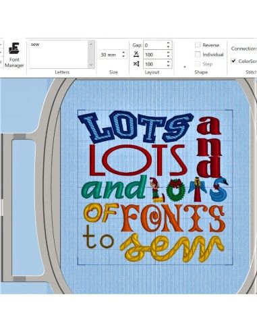The image size is (257, 332).
Task: Decrease the Gap value with its down arrow
Action: pyautogui.click(x=169, y=47)
